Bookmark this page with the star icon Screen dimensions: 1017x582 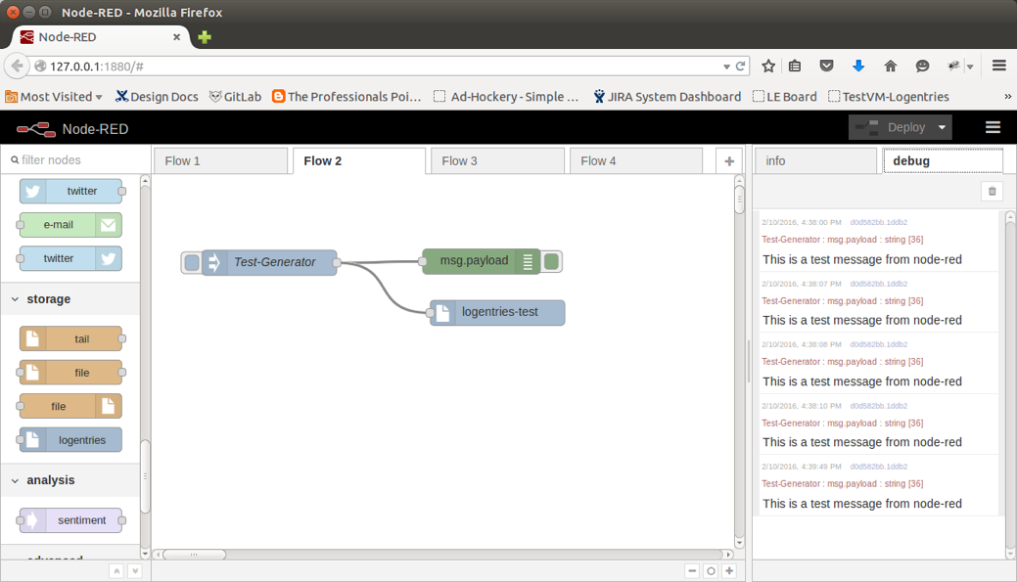click(768, 66)
